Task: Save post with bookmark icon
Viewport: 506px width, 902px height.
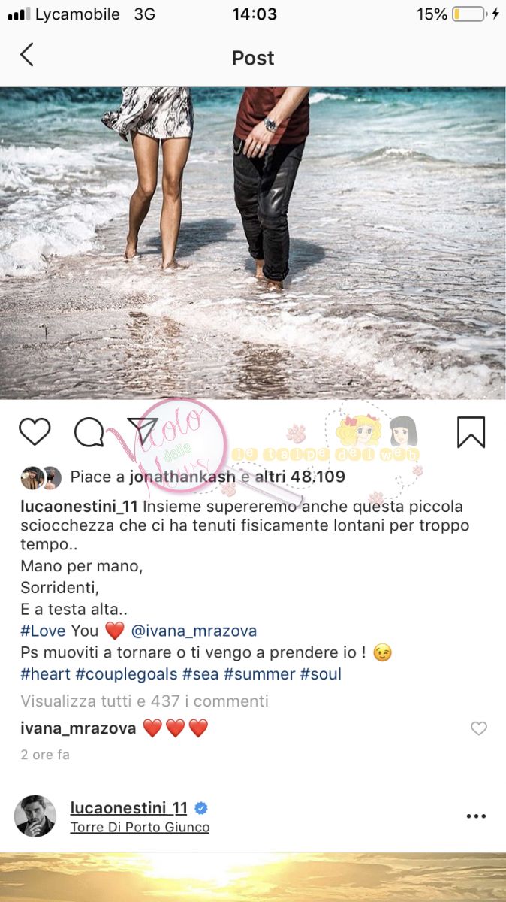Action: click(471, 432)
